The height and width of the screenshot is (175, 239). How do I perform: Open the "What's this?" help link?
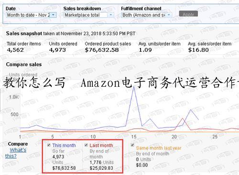(x=16, y=153)
